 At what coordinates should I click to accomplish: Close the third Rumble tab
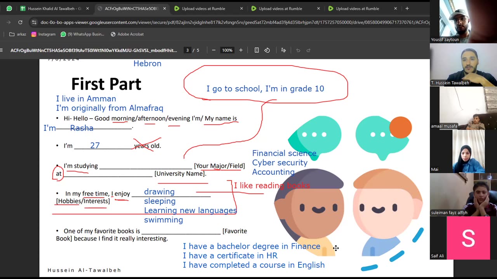395,9
